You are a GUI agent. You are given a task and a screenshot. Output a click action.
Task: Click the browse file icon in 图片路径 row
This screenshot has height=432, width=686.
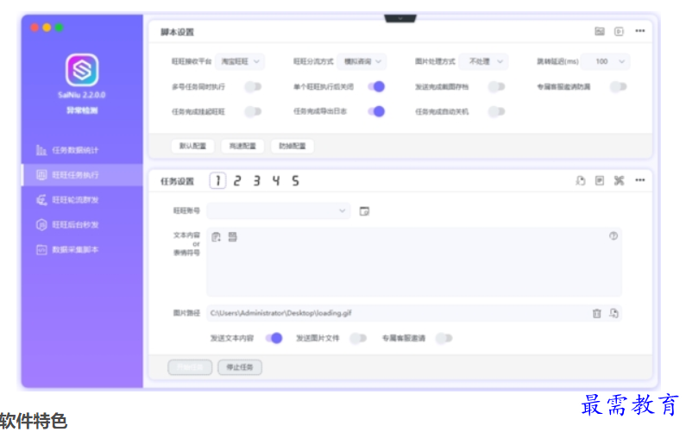pos(614,313)
